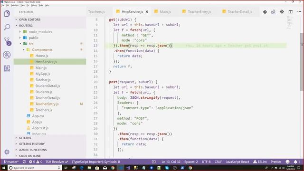Viewport: 304px width, 171px height.
Task: Open the Manage settings gear
Action: tap(7, 152)
